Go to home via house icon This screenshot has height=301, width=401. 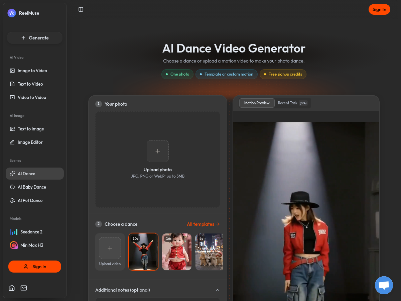point(12,288)
